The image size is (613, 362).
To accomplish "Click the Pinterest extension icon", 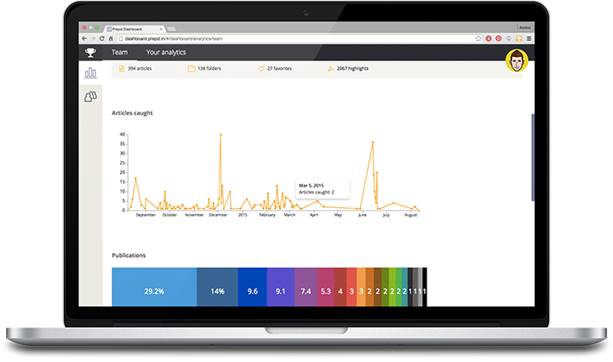I will [498, 38].
